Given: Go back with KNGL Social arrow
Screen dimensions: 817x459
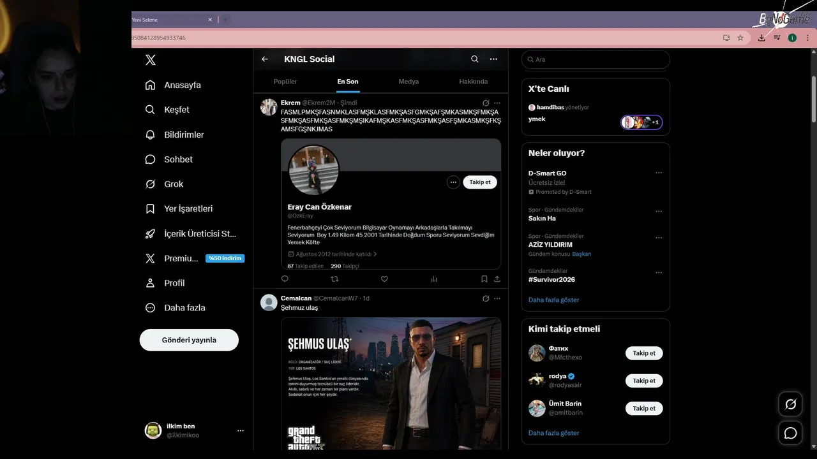Looking at the screenshot, I should click(x=265, y=59).
